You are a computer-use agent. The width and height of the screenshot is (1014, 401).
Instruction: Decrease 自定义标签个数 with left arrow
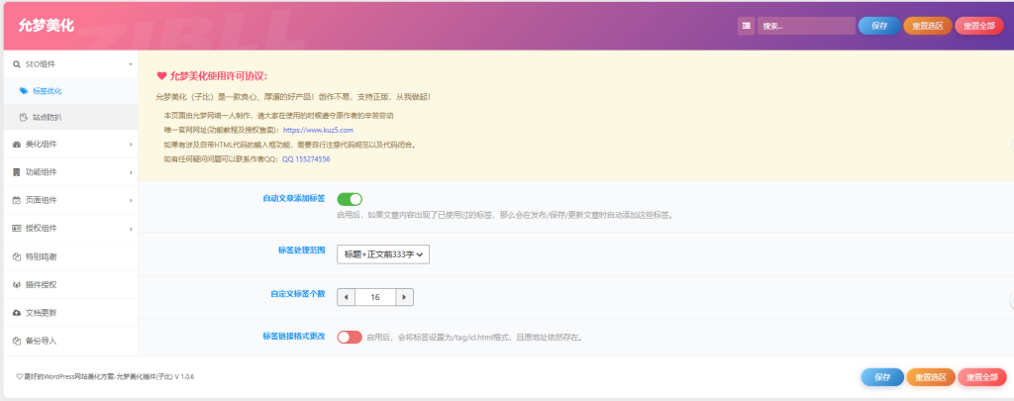[346, 297]
